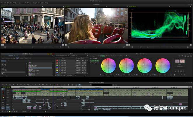Image resolution: width=193 pixels, height=117 pixels.
Task: Select the Region Stabilize effect
Action: (x=40, y=68)
